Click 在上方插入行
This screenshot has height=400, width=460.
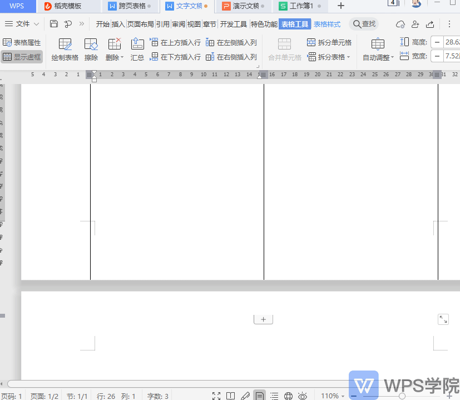point(175,42)
